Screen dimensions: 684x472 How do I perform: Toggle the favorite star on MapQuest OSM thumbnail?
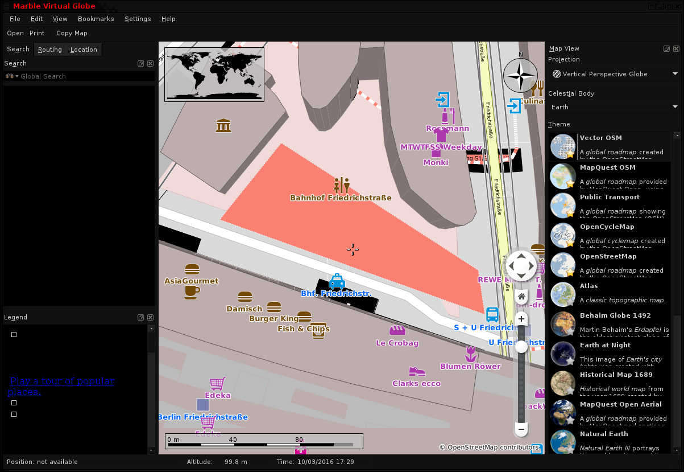coord(570,183)
